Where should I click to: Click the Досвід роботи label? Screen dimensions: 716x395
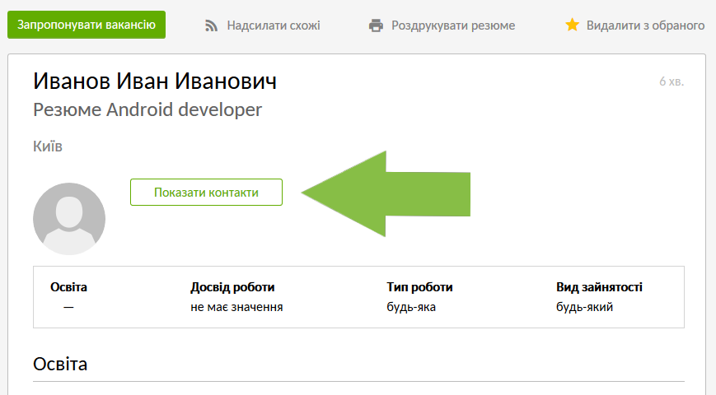click(x=232, y=287)
